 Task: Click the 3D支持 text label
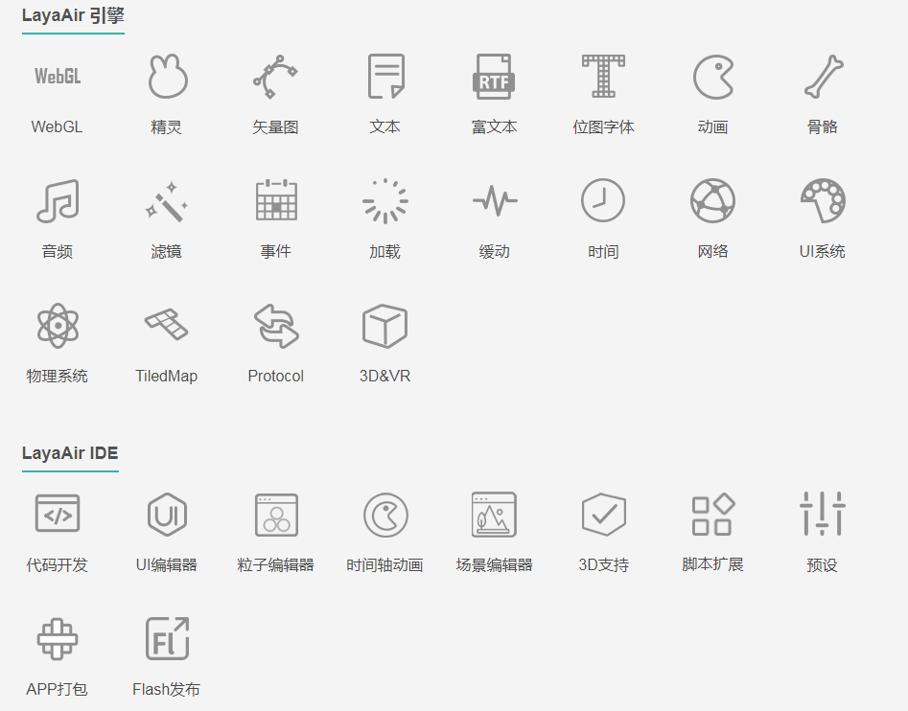(603, 564)
